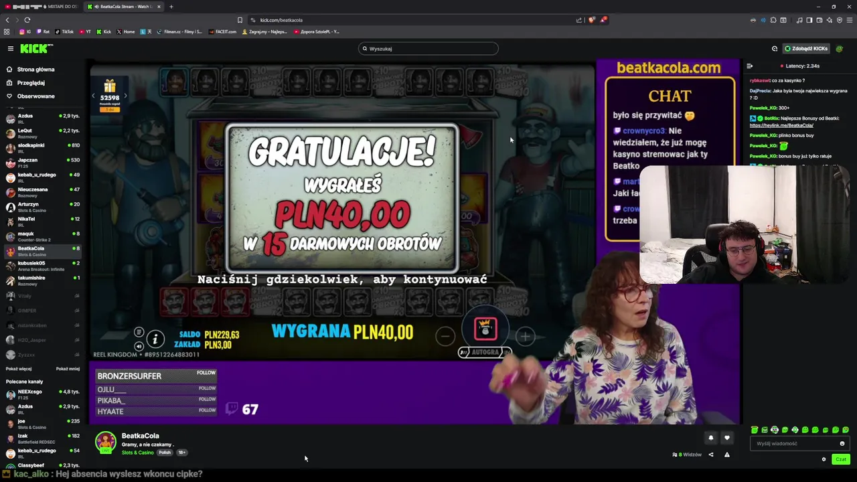857x482 pixels.
Task: Open Azdus channel in followed list
Action: [42, 118]
